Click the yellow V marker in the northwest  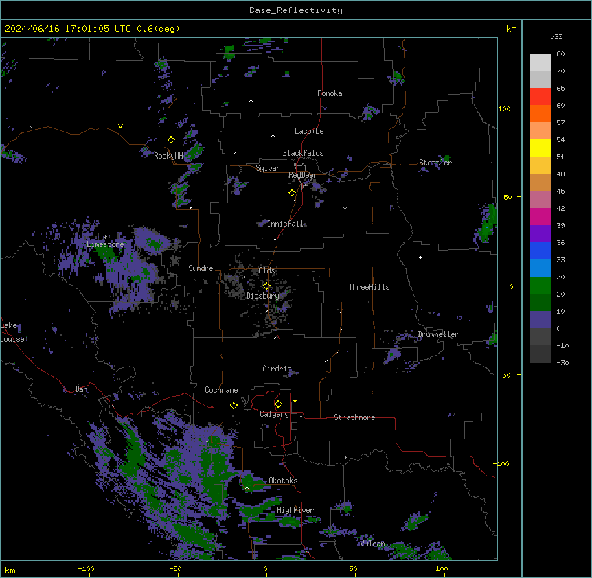[120, 126]
